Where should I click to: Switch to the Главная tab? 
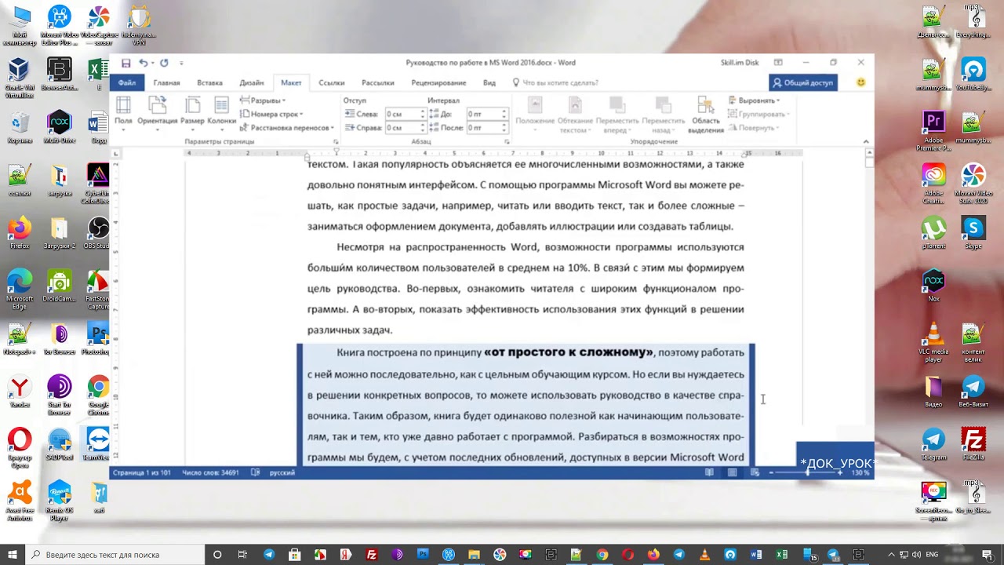pos(166,82)
